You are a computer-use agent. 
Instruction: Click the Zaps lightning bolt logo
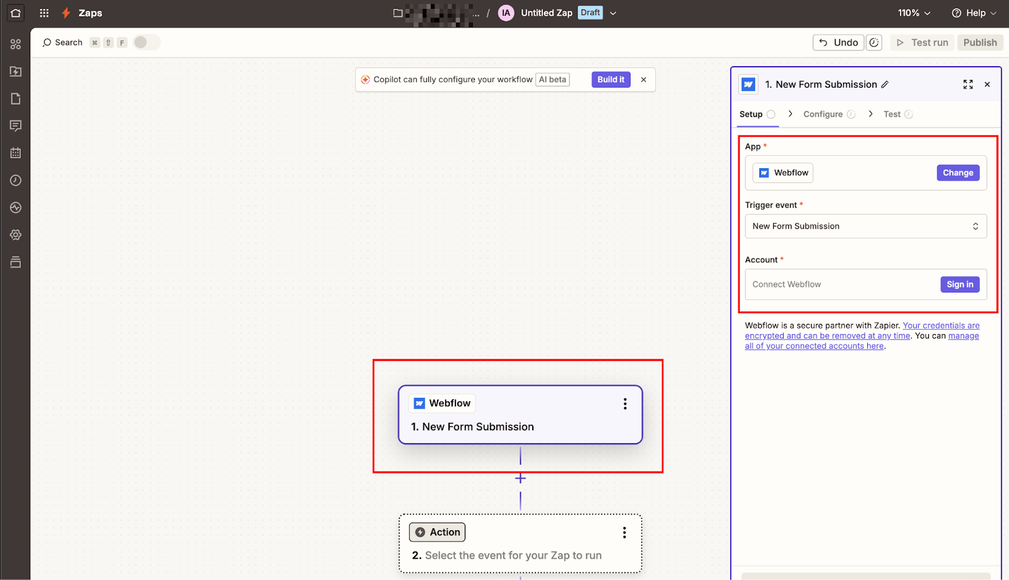tap(66, 13)
